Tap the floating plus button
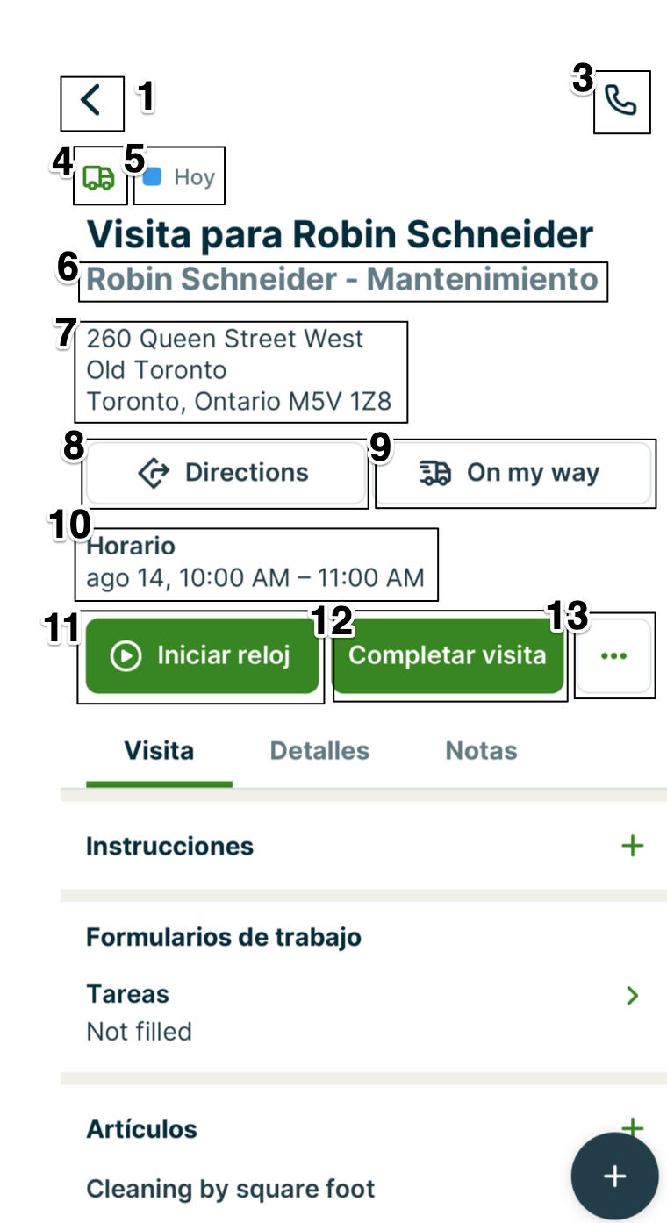 click(614, 1177)
